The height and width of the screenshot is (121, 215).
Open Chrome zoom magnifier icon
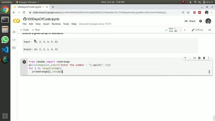tap(183, 12)
